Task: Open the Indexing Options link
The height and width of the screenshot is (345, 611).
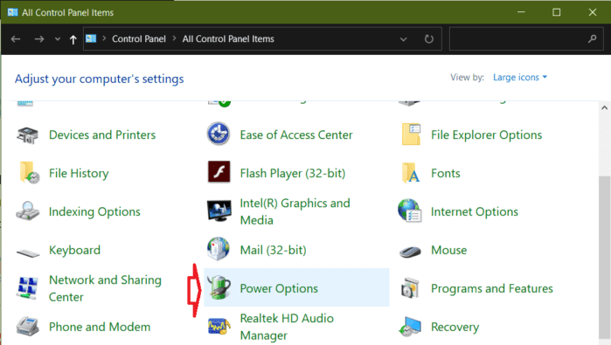Action: pyautogui.click(x=94, y=212)
